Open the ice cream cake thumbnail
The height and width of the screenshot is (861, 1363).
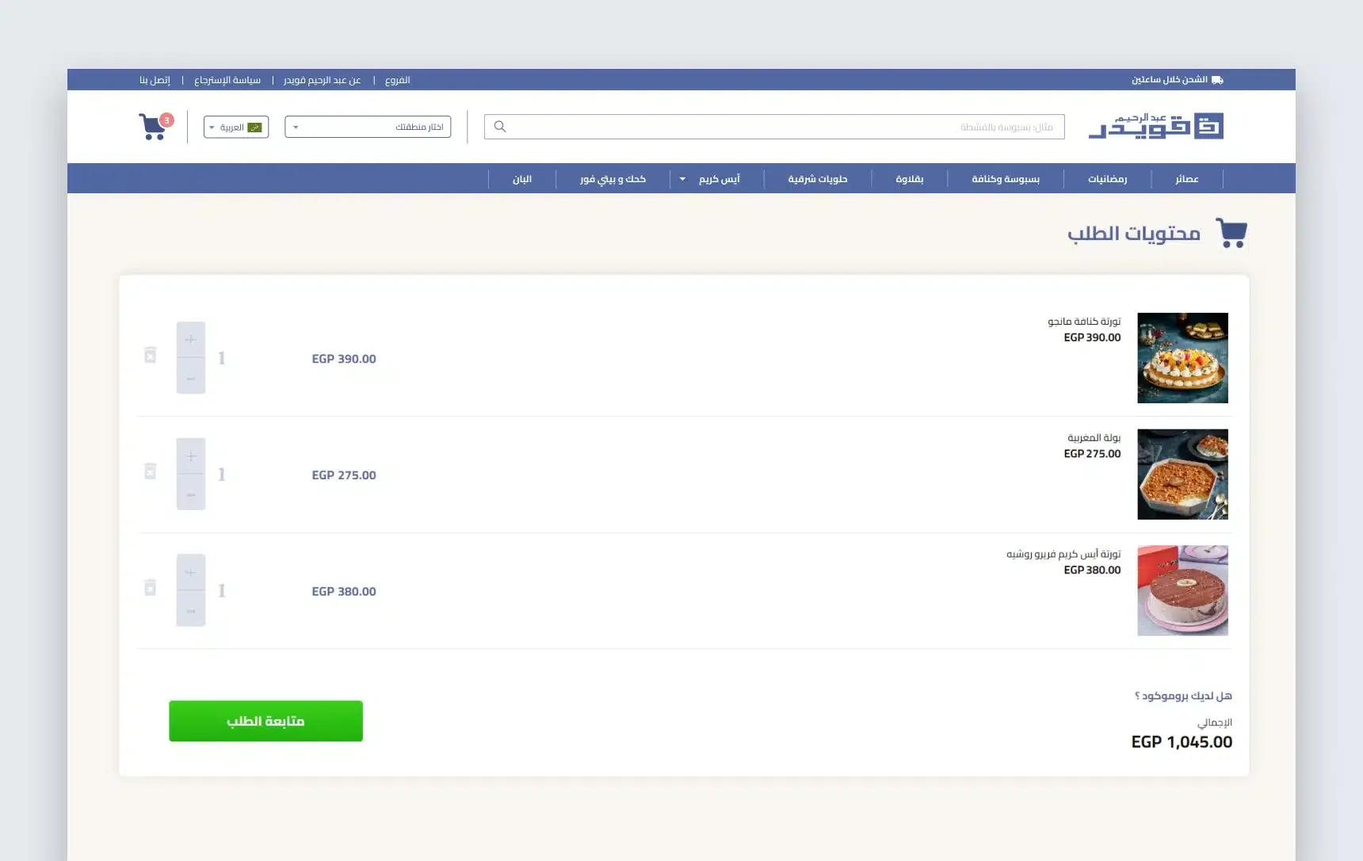click(x=1182, y=590)
